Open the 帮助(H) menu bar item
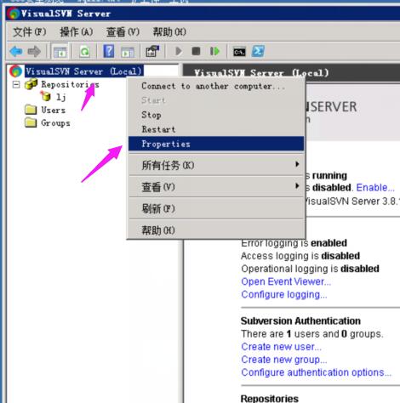Viewport: 400px width, 403px height. click(169, 31)
